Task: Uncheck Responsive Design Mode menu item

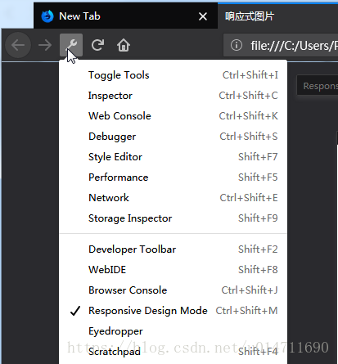Action: click(174, 311)
